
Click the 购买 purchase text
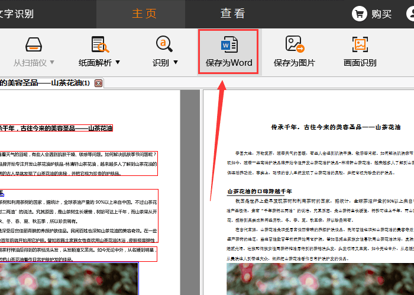click(x=381, y=14)
